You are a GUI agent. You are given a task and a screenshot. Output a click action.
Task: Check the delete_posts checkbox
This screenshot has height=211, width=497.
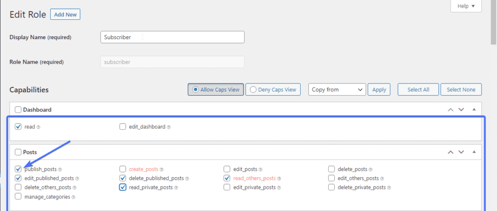(331, 169)
